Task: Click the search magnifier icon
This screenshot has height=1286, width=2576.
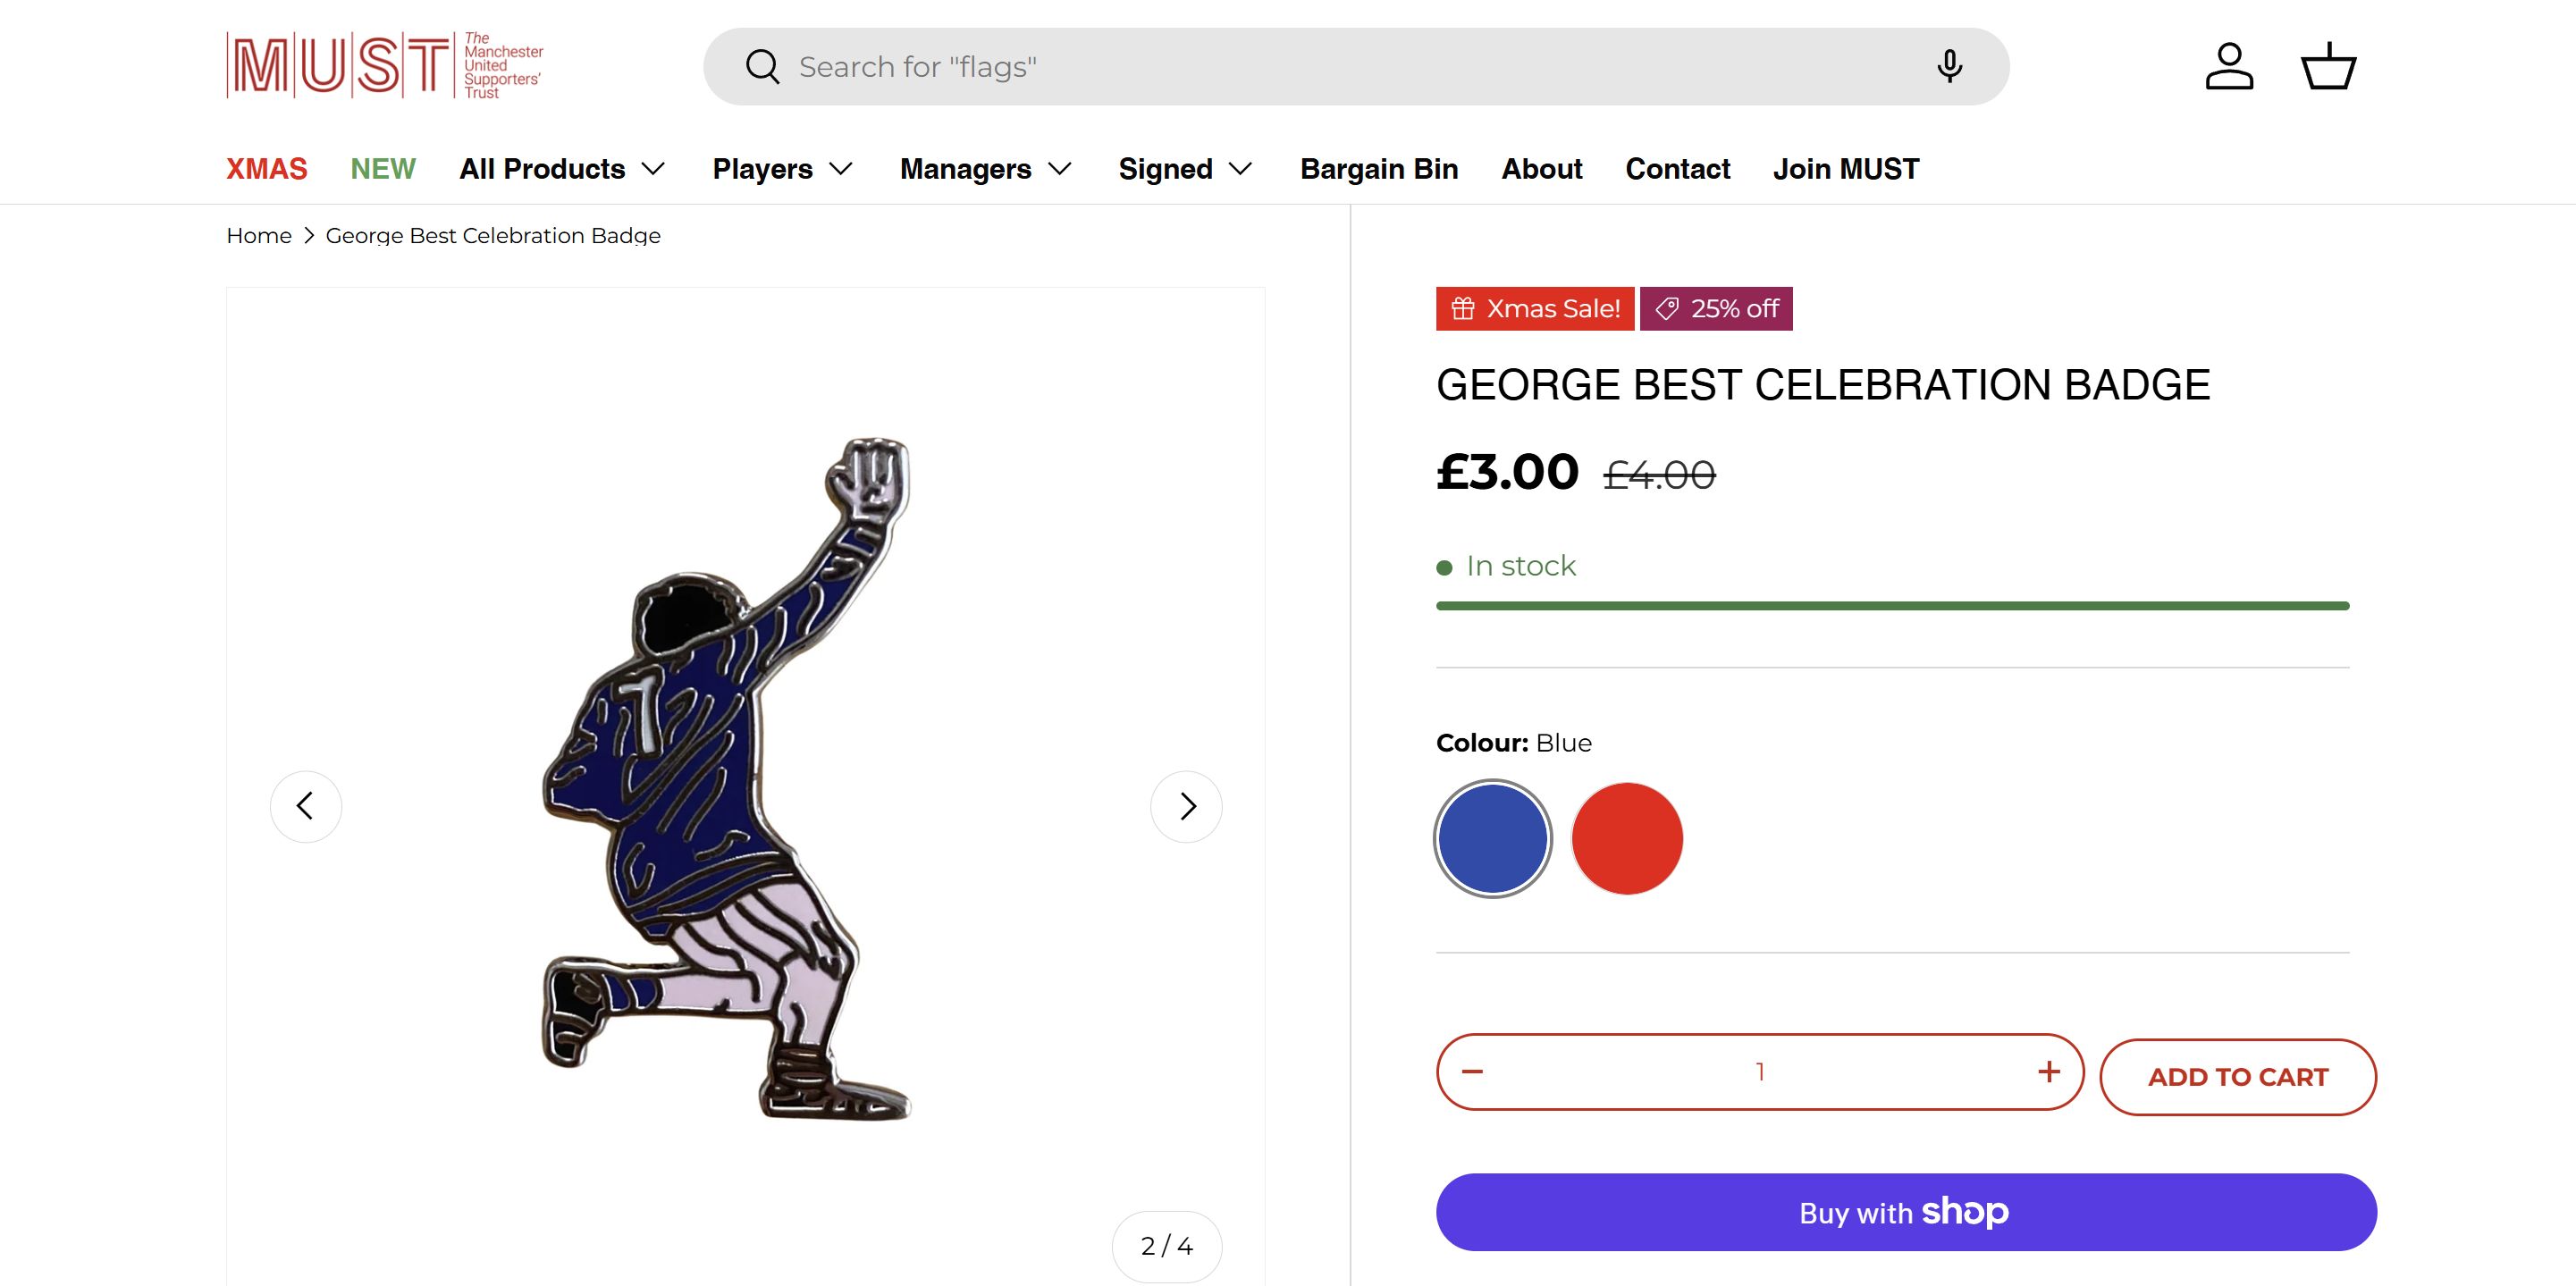Action: click(762, 67)
